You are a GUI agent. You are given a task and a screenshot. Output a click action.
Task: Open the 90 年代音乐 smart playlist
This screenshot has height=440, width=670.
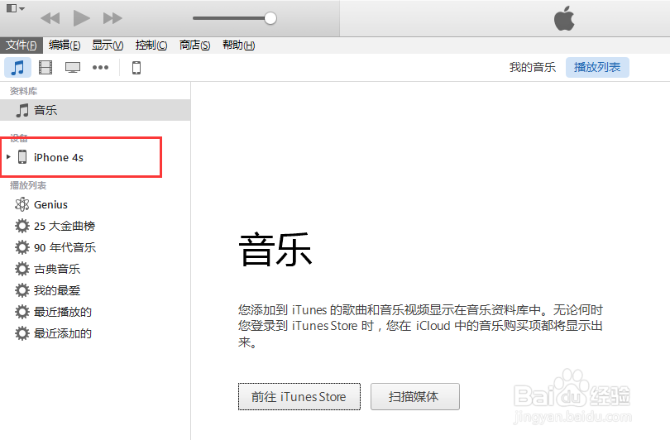pyautogui.click(x=65, y=247)
